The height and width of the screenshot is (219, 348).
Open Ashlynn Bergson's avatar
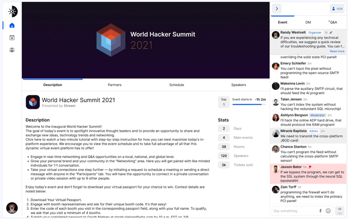click(x=276, y=118)
